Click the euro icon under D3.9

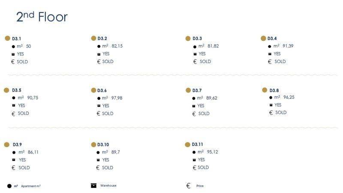(x=13, y=168)
